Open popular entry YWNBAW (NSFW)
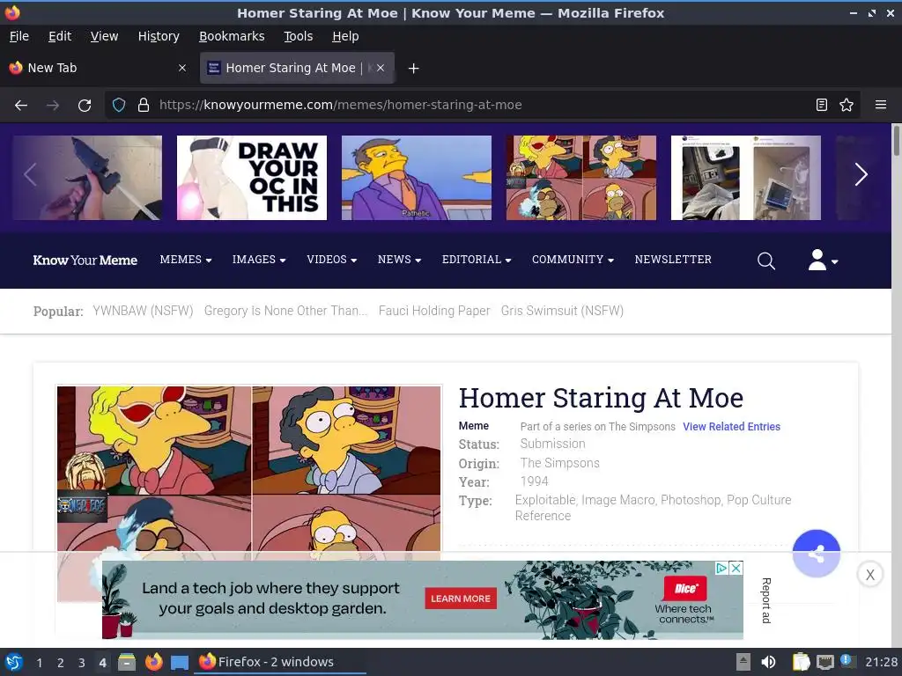This screenshot has height=676, width=902. [143, 311]
